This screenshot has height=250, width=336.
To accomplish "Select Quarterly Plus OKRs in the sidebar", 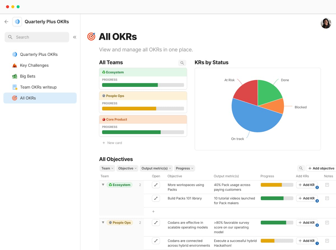I will coord(39,54).
